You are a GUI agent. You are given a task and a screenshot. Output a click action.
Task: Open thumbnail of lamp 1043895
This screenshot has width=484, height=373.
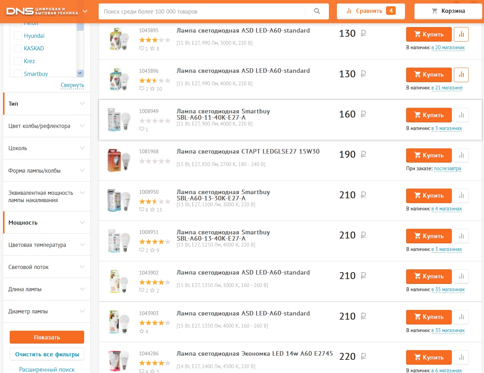click(x=119, y=39)
